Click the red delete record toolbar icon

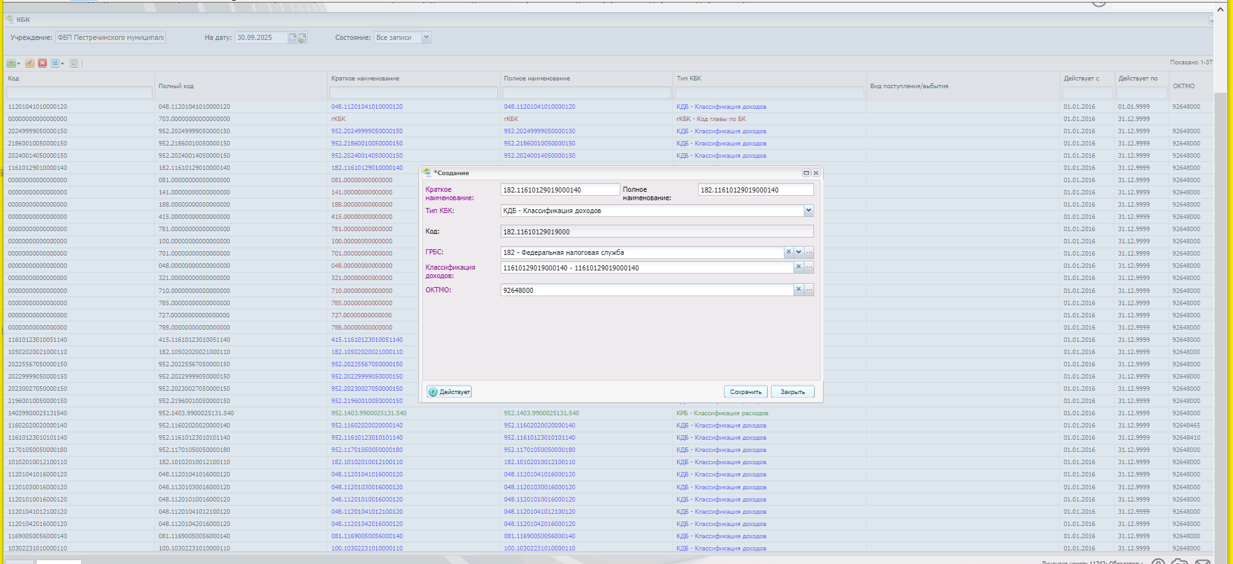(x=42, y=63)
